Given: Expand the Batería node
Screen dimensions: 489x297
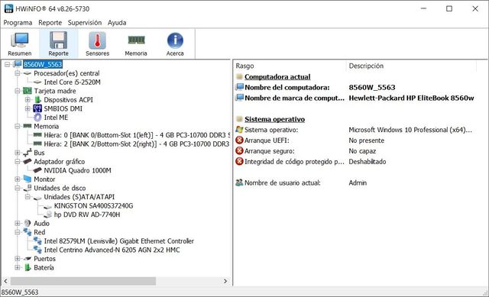Looking at the screenshot, I should coord(18,267).
